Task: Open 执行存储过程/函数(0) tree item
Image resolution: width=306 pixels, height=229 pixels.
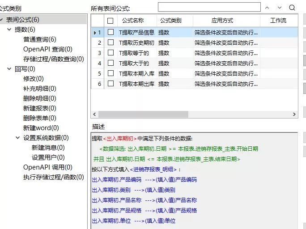Action: tap(53, 177)
